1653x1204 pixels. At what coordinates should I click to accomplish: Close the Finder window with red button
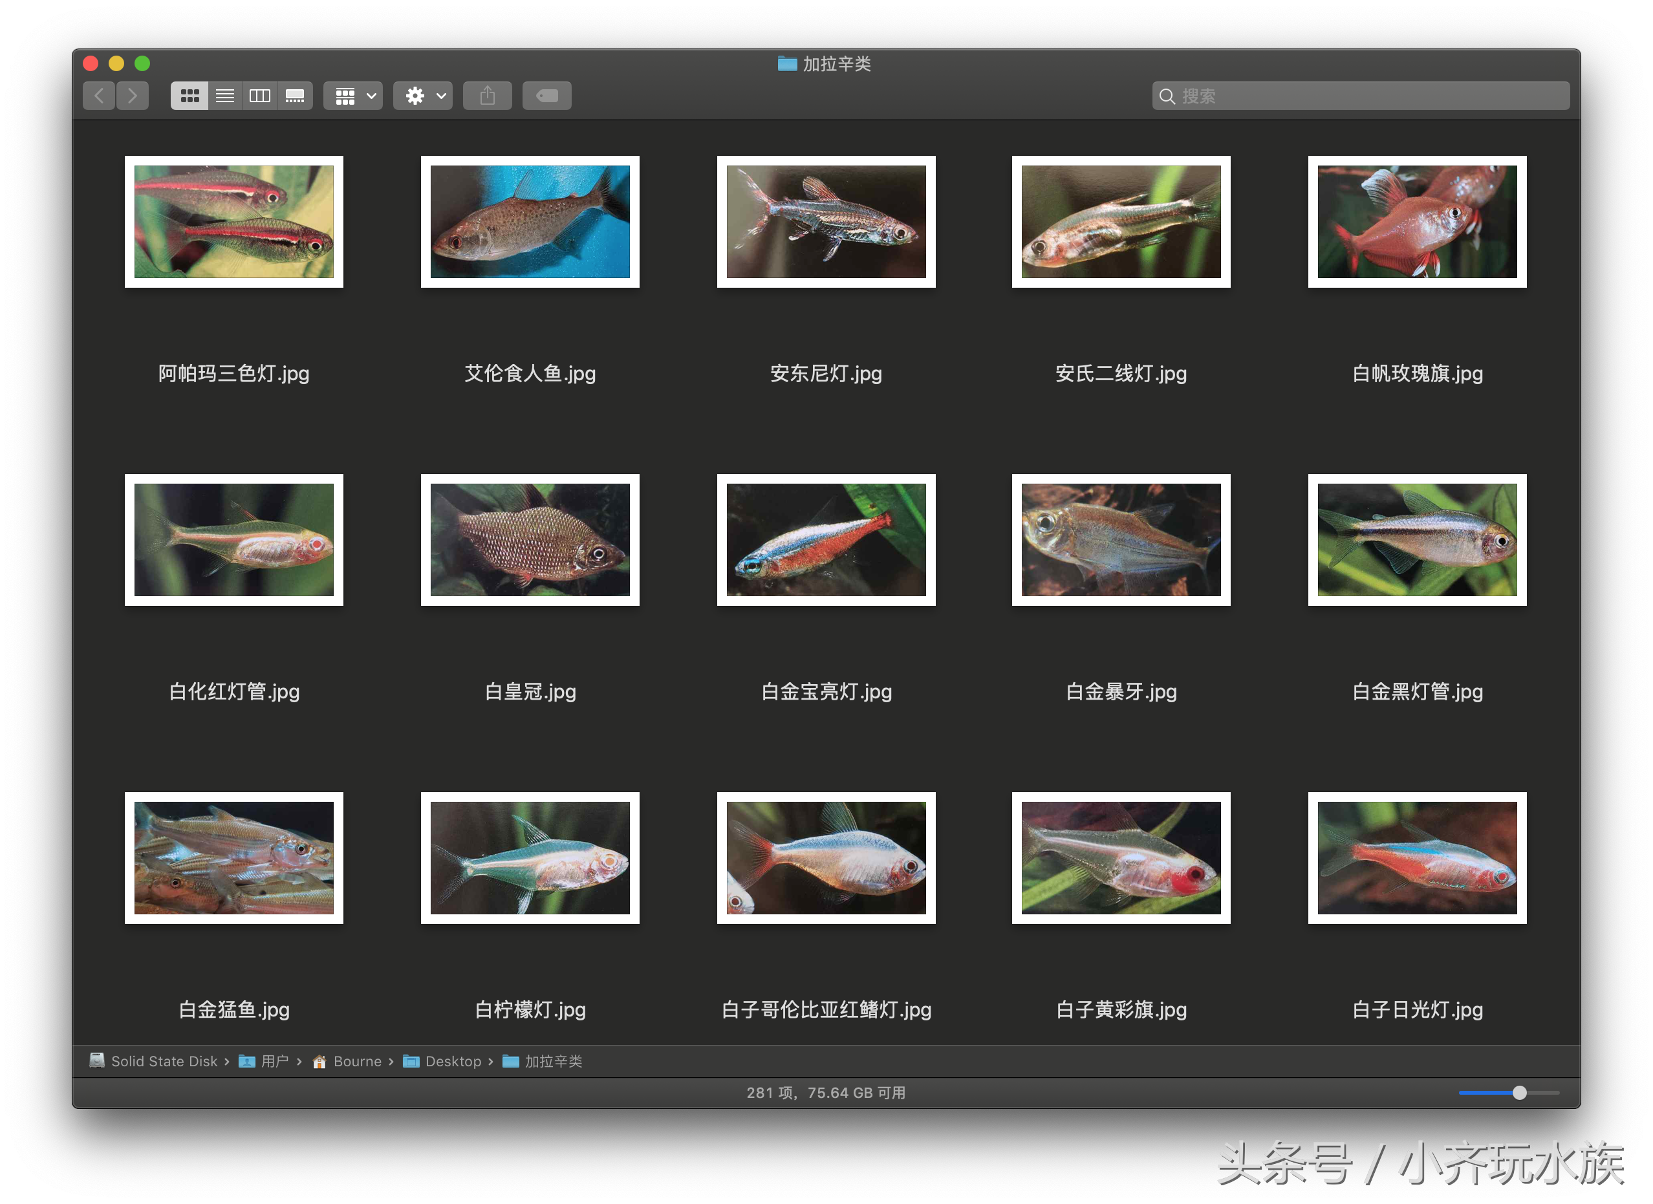(x=91, y=63)
